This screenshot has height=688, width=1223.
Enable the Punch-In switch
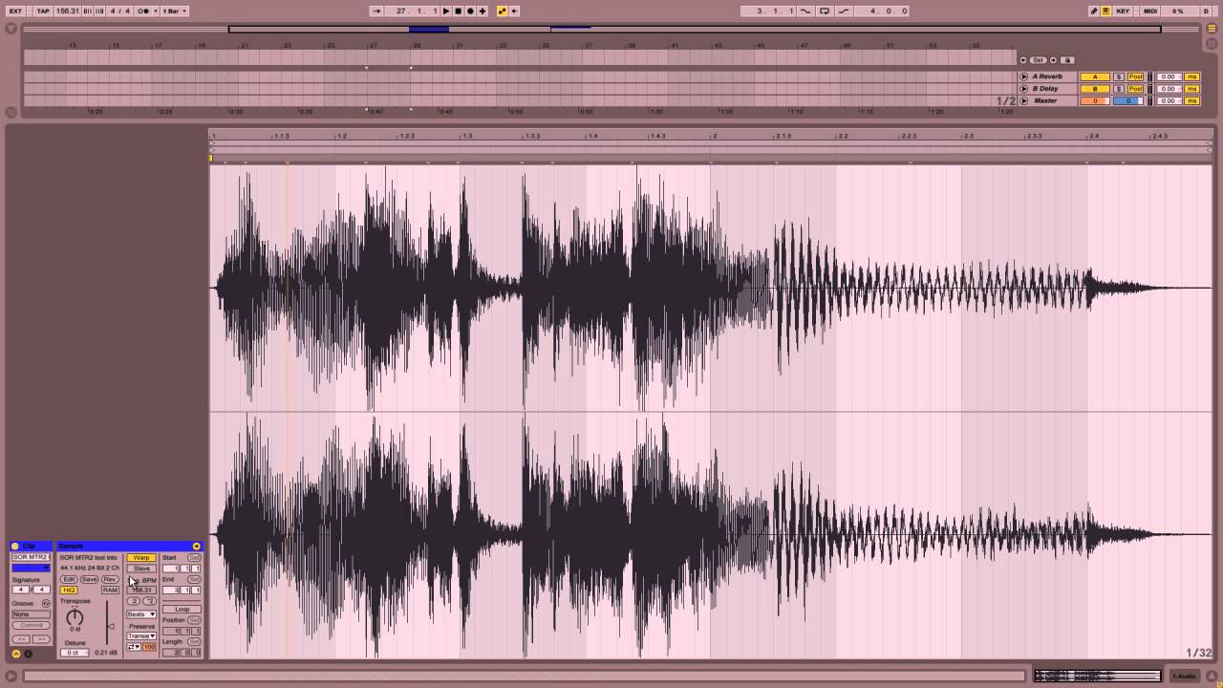coord(805,11)
